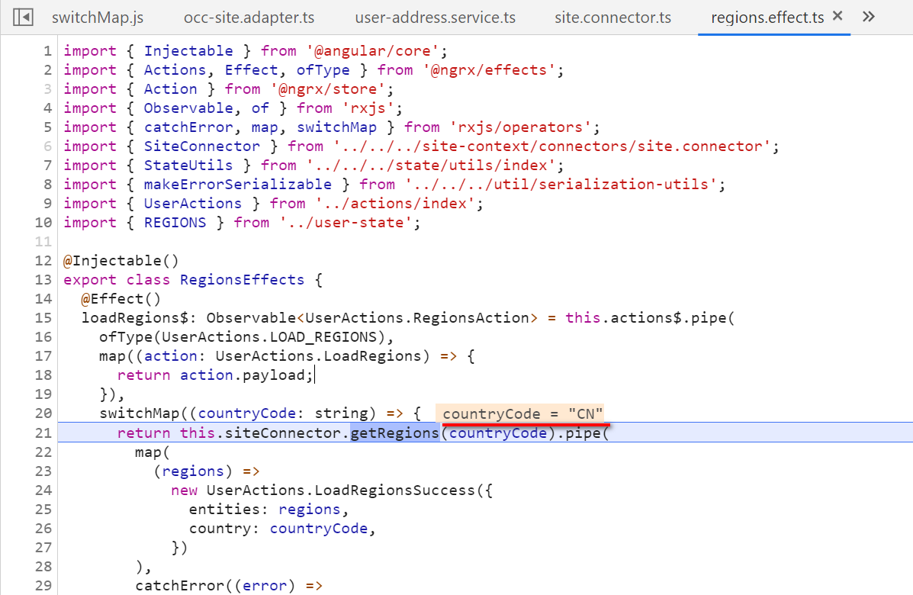Switch to the site.connector.ts tab
The image size is (913, 595).
[612, 18]
